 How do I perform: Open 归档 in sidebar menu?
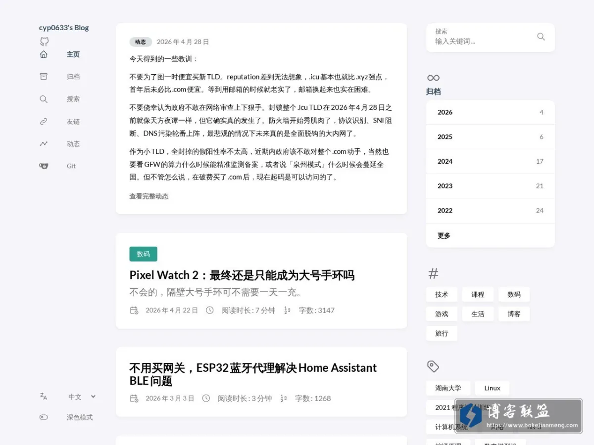[73, 77]
